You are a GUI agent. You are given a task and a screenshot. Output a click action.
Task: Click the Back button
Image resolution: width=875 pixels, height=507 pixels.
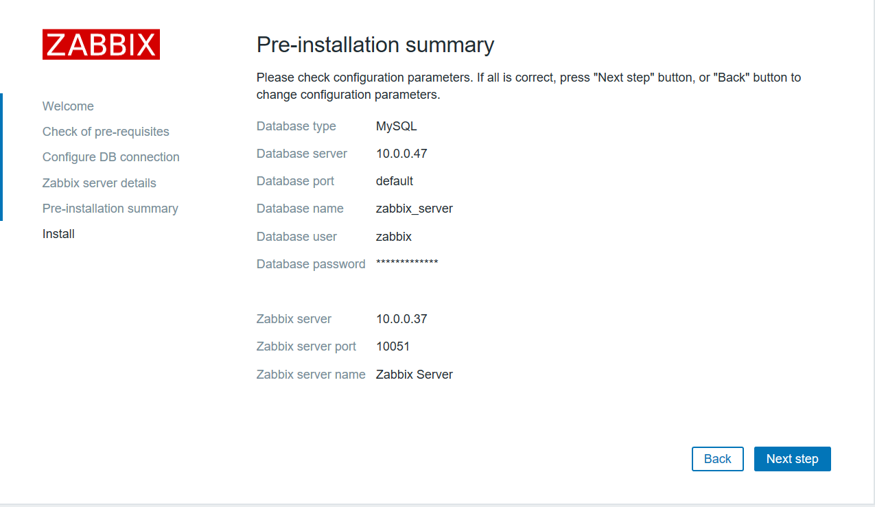pos(717,459)
